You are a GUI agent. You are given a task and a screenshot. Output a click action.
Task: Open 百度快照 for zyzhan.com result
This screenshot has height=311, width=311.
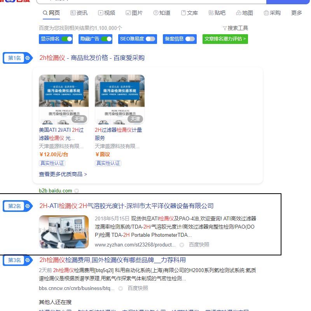[199, 245]
